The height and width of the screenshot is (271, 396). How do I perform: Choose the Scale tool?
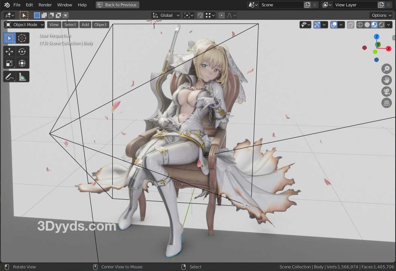[9, 63]
